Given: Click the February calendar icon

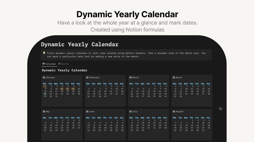Looking at the screenshot, I should click(x=87, y=78).
